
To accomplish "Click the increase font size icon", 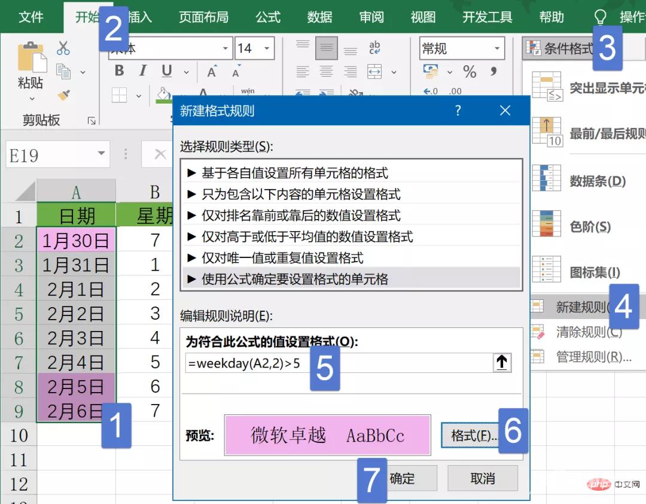I will 212,72.
